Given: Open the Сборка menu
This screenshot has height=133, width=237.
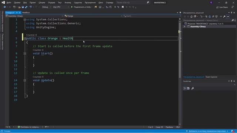Looking at the screenshot, I should coord(42,3).
